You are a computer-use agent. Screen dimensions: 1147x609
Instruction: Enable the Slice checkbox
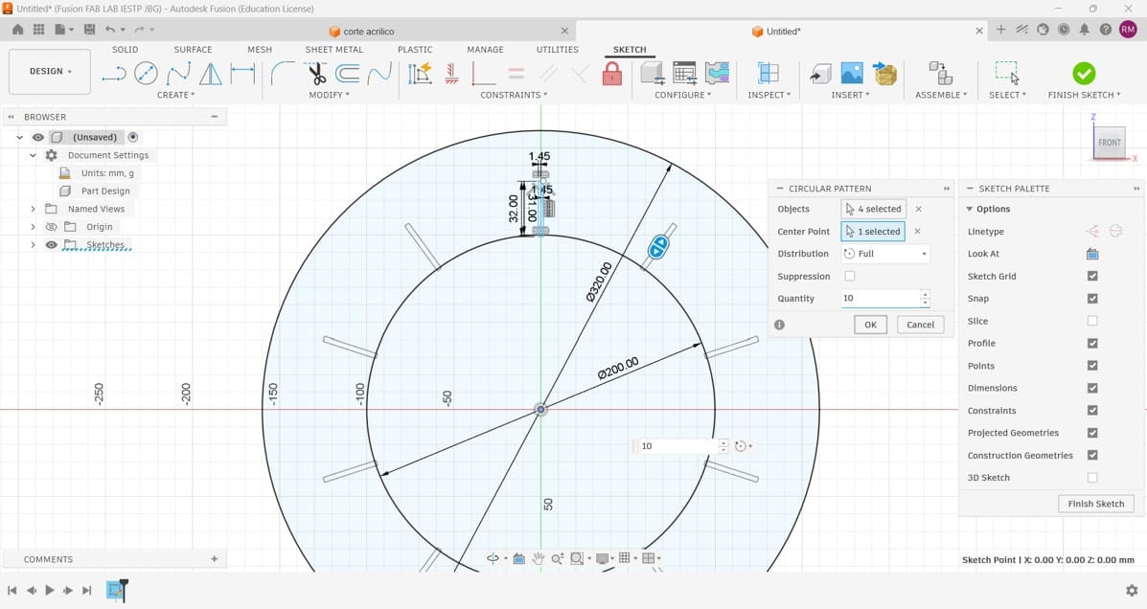click(x=1092, y=320)
